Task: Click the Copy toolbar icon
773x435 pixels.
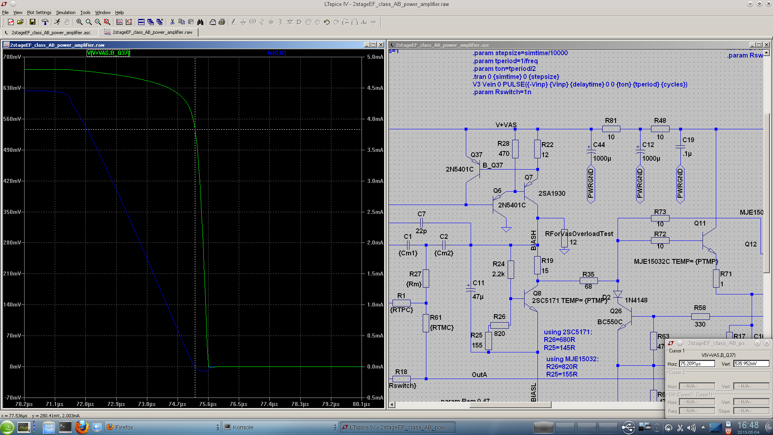Action: [182, 22]
